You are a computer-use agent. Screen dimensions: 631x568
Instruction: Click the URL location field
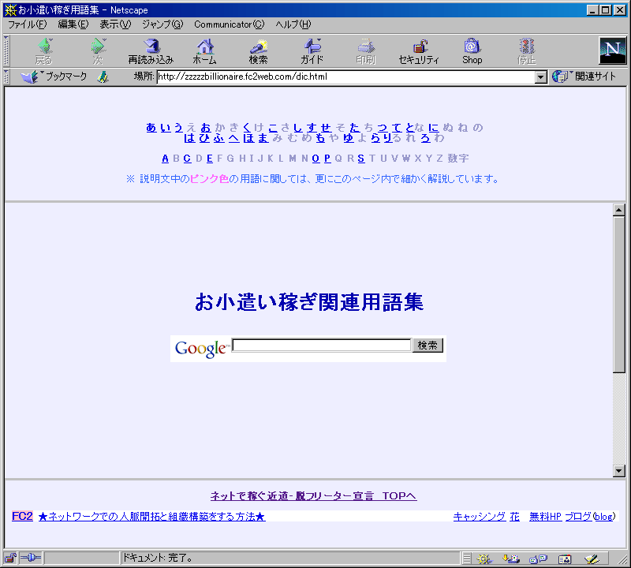tap(346, 77)
